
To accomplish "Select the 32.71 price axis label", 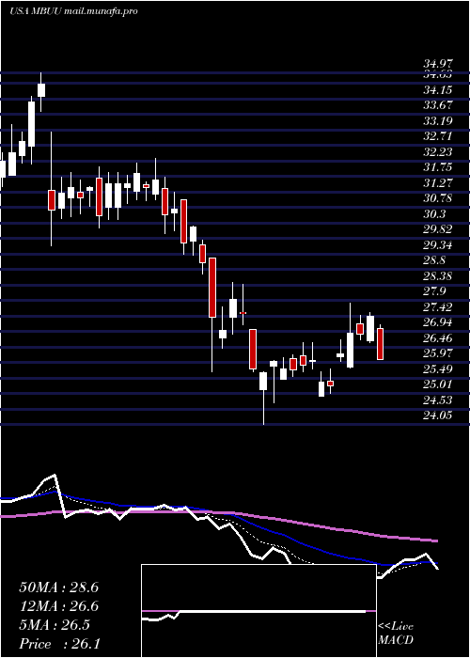I will pyautogui.click(x=438, y=136).
